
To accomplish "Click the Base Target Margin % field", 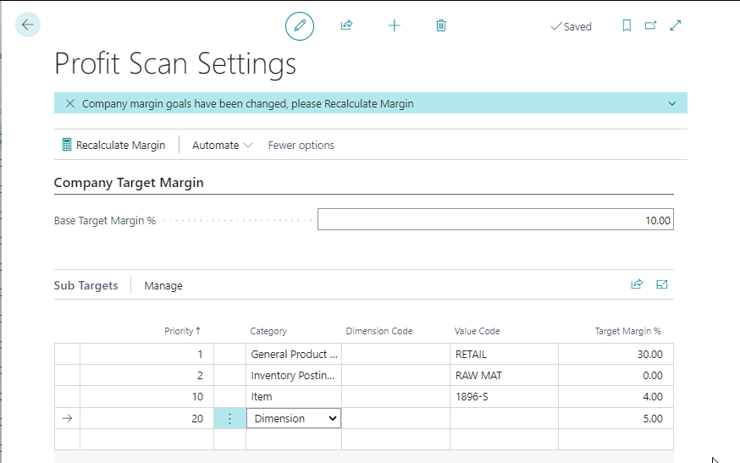I will [x=495, y=220].
